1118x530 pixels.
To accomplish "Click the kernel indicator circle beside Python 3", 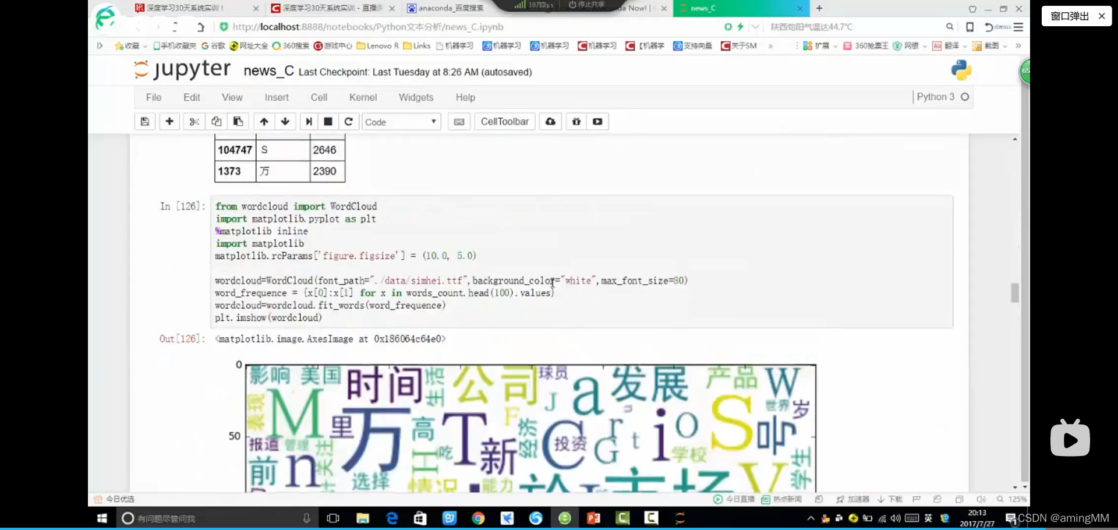I will pos(965,97).
